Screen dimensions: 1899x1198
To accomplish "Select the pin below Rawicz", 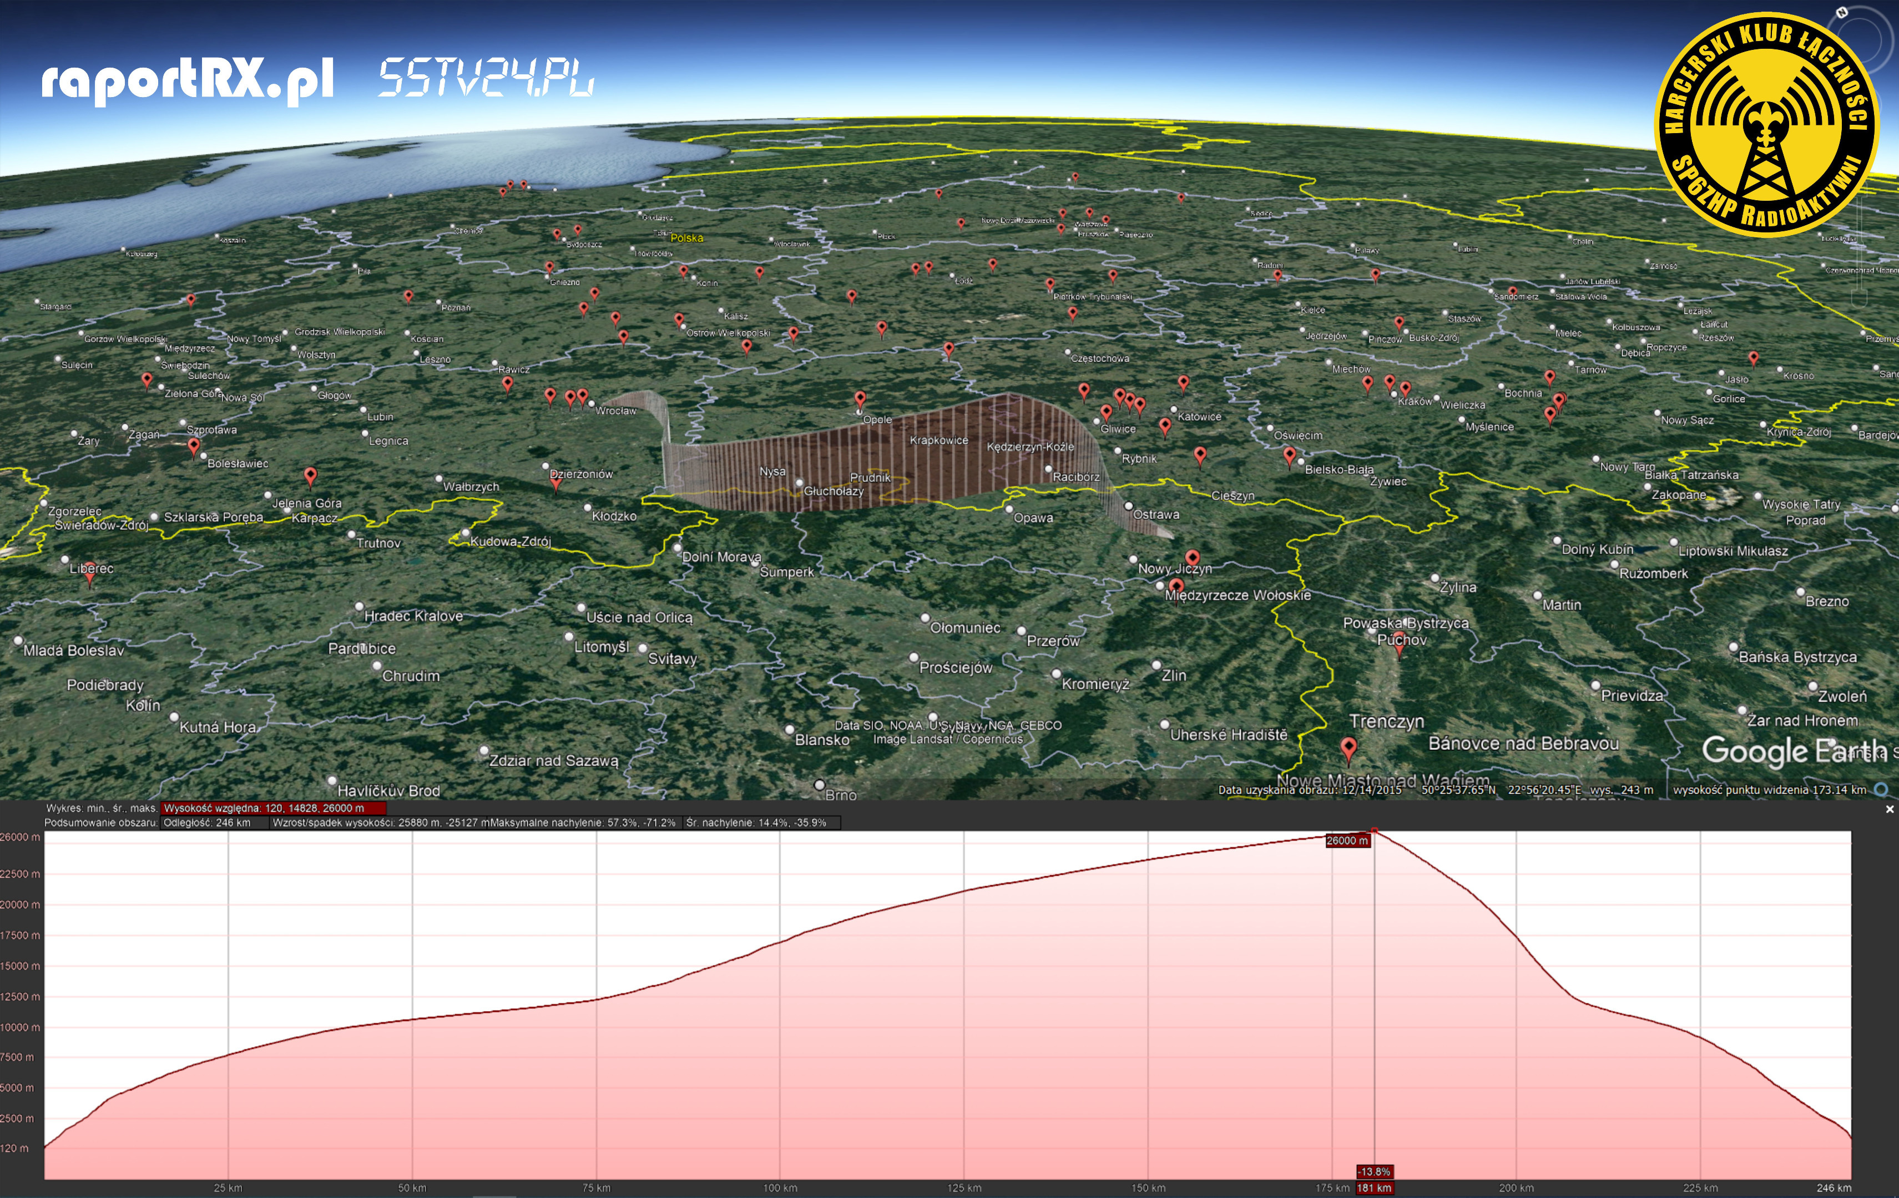I will pos(507,384).
